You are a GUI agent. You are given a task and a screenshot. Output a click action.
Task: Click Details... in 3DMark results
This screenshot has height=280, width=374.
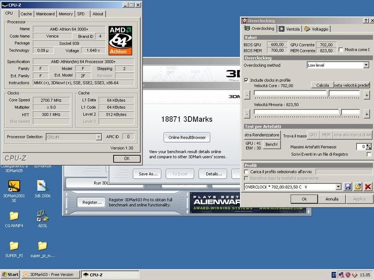click(x=214, y=174)
